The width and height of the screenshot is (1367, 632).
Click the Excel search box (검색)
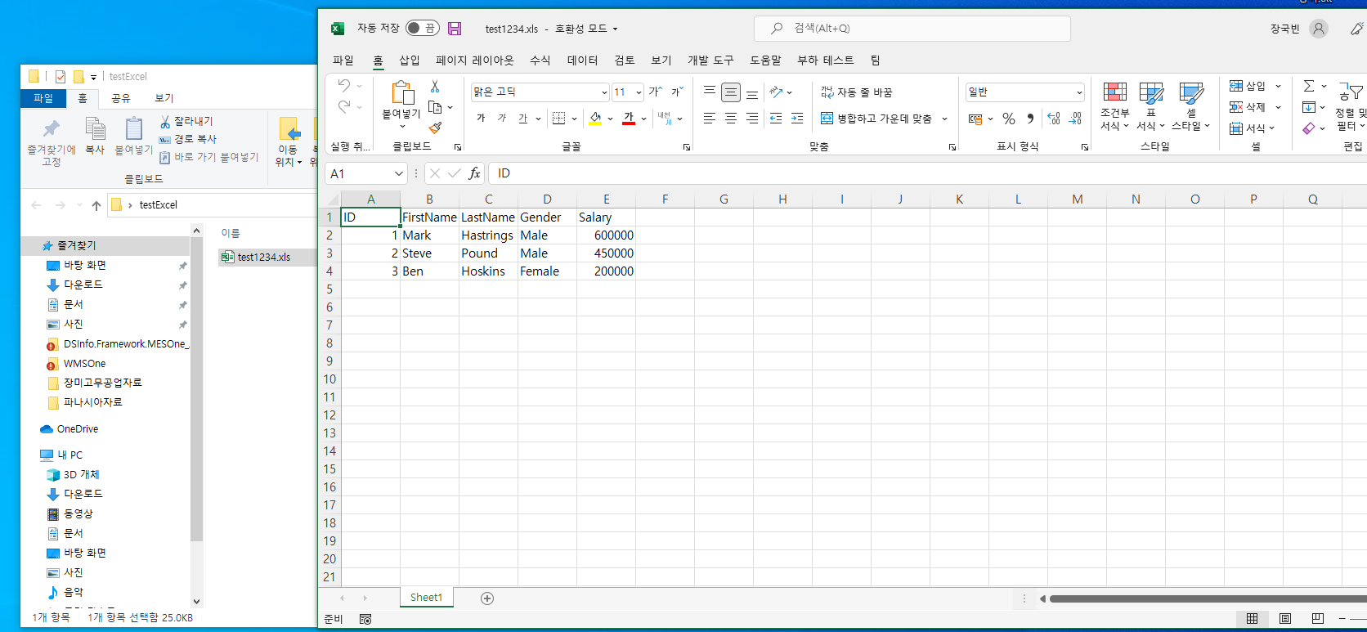(x=912, y=28)
